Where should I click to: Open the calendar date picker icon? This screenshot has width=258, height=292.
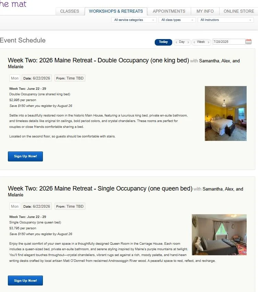click(x=248, y=42)
